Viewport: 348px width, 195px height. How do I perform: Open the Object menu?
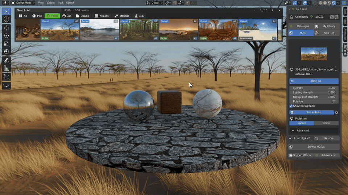70,3
